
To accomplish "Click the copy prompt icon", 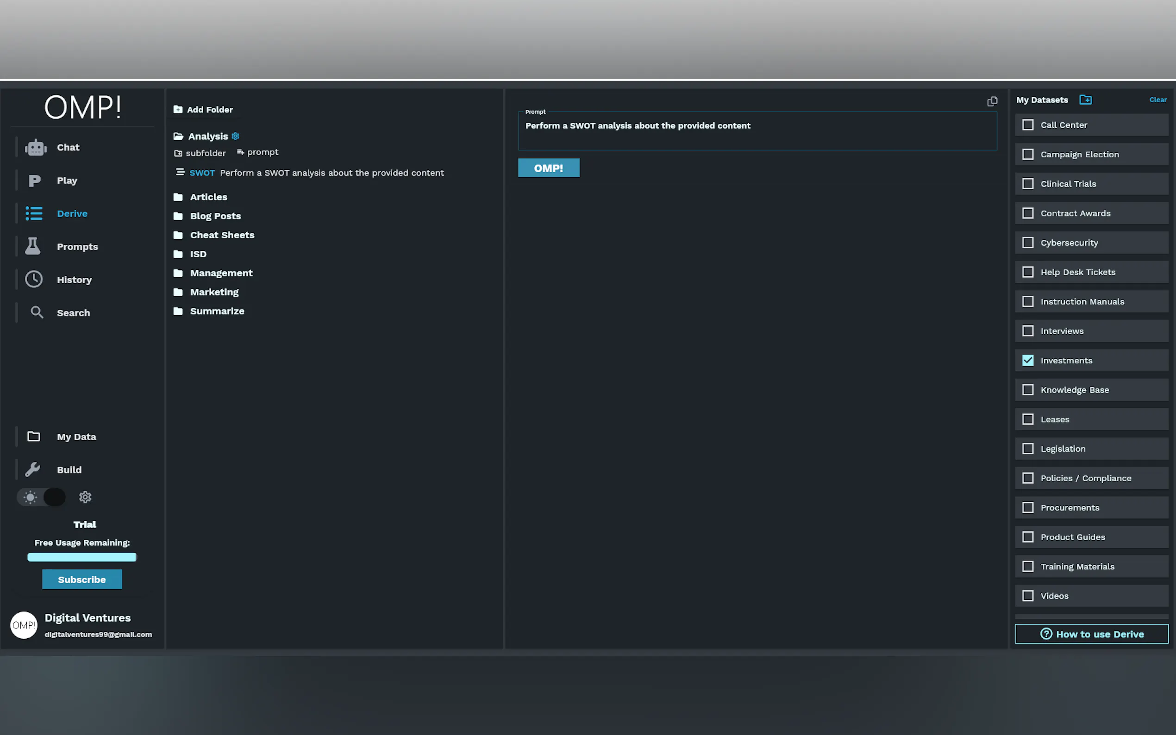I will 992,101.
